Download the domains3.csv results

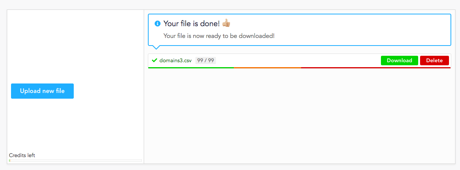coord(400,60)
